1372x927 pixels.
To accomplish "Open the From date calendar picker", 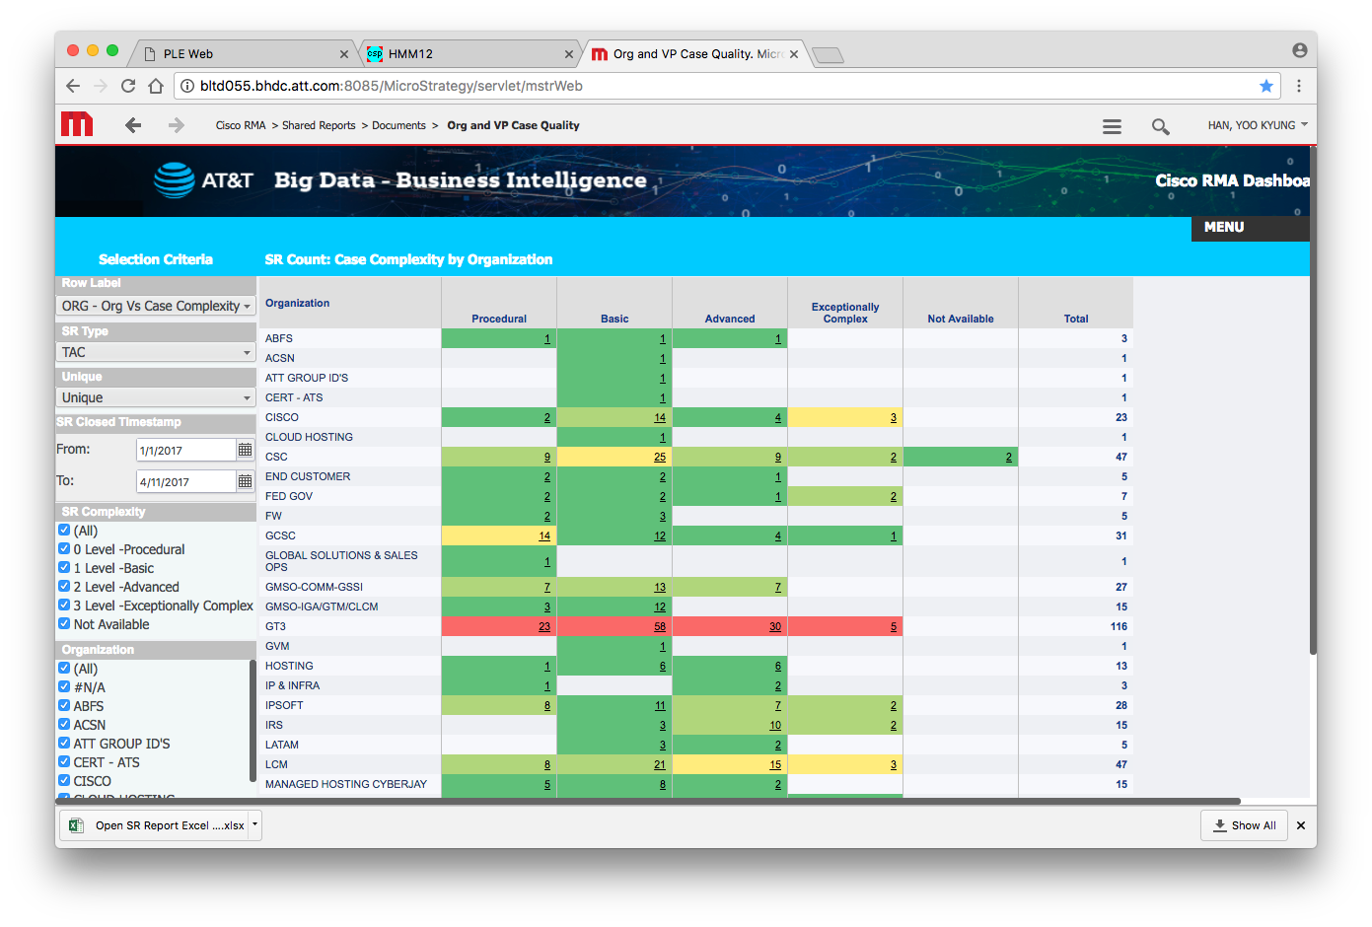I will 245,450.
